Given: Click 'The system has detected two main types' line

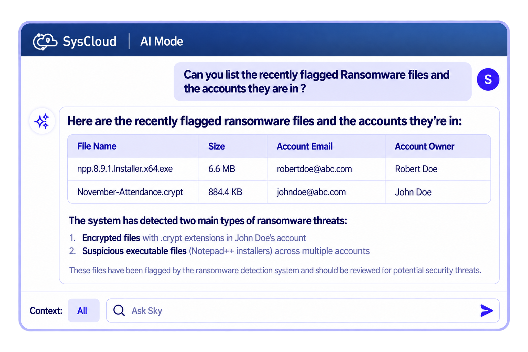Looking at the screenshot, I should (x=208, y=220).
